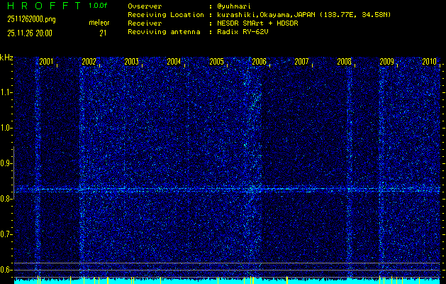Click the 2004 time marker
Image resolution: width=446 pixels, height=284 pixels.
(174, 61)
